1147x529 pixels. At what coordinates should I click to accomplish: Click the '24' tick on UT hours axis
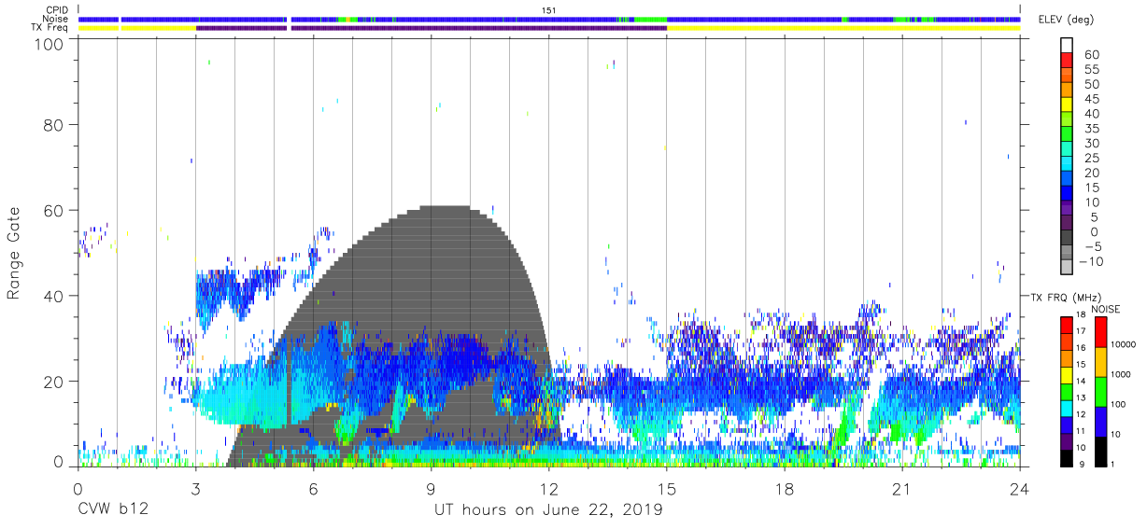point(1020,488)
